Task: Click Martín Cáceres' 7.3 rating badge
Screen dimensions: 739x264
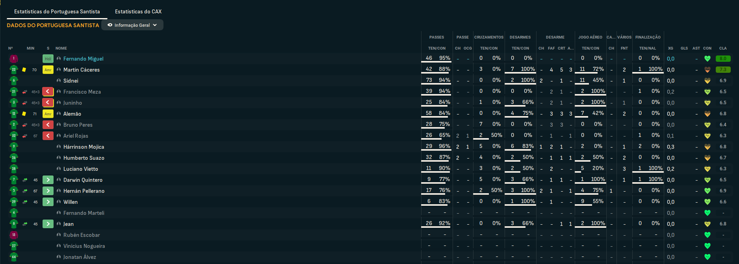Action: 723,70
